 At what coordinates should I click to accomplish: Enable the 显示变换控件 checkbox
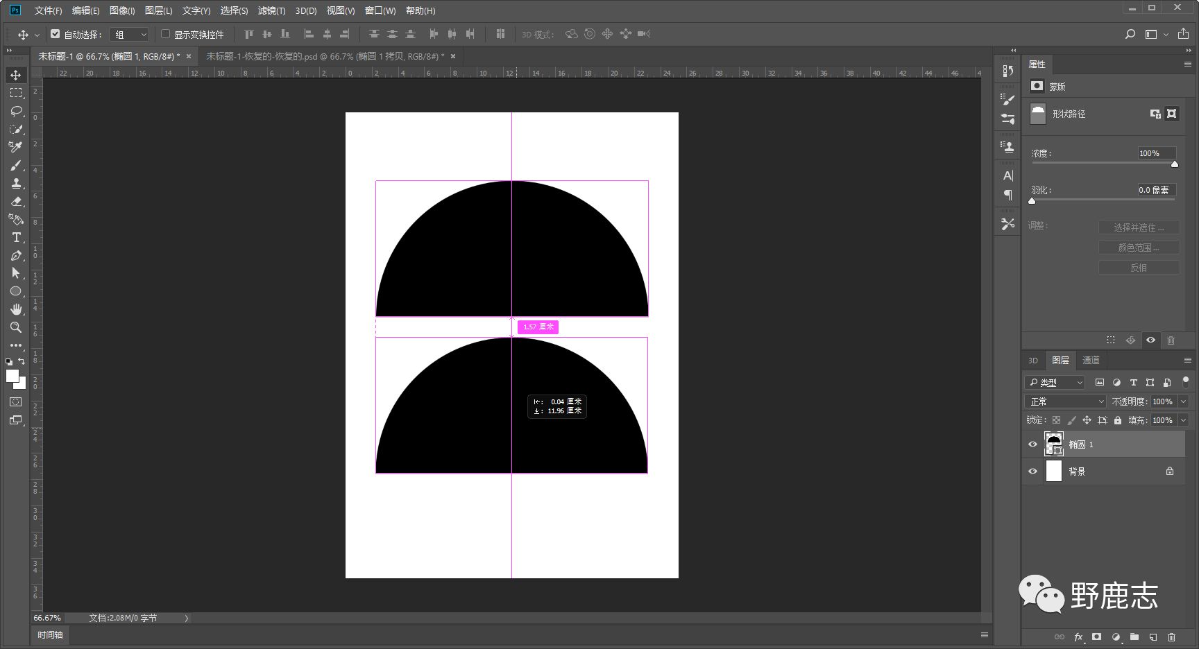click(x=166, y=34)
